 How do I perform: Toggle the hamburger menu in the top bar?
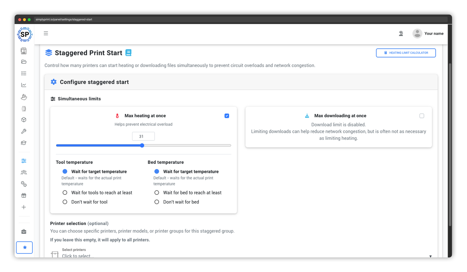(46, 33)
